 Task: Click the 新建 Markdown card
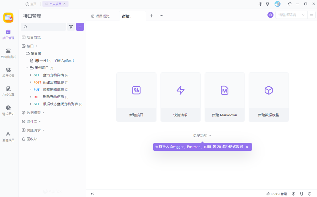pyautogui.click(x=224, y=97)
